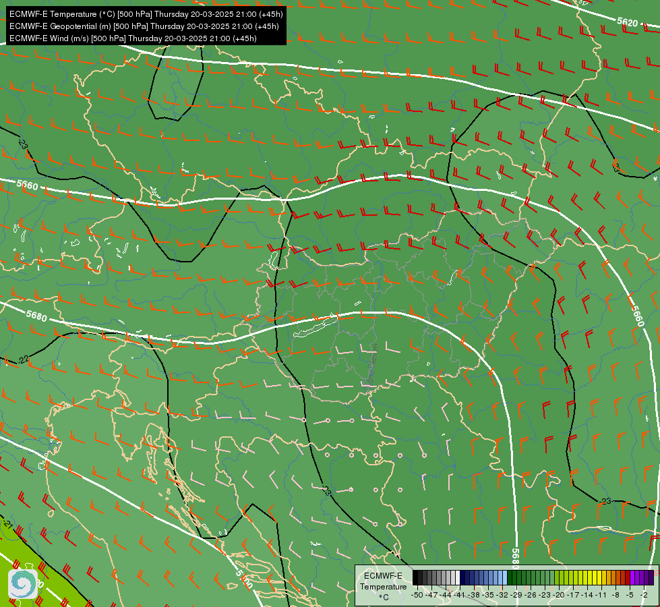Pick the lightest sky-blue swatch in the colorbar
Screen dimensions: 660x607
pyautogui.click(x=505, y=577)
